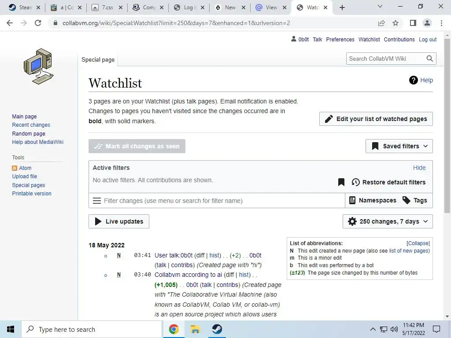
Task: Open the Contributions link
Action: click(x=399, y=39)
